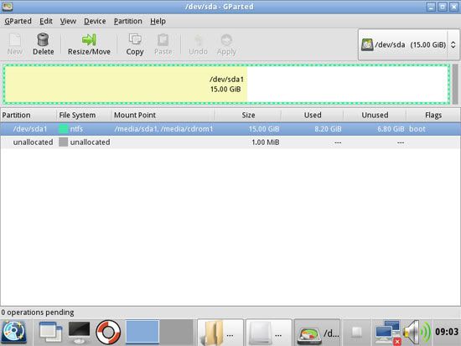Sort by the File System column header
The image size is (461, 346).
84,115
